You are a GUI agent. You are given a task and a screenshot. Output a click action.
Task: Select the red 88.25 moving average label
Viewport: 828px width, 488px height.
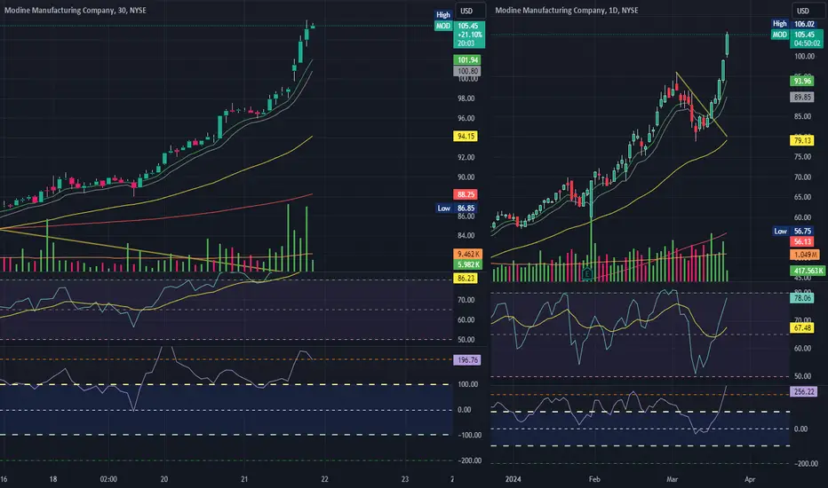(466, 194)
